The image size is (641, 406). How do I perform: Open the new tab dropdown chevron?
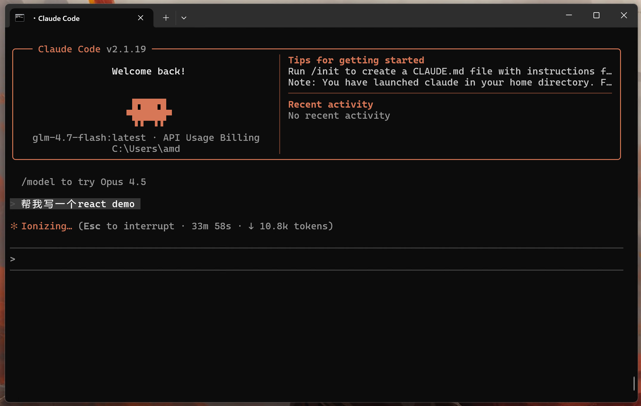pyautogui.click(x=184, y=18)
